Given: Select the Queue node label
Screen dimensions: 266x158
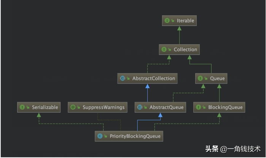Looking at the screenshot, I should pos(217,79).
